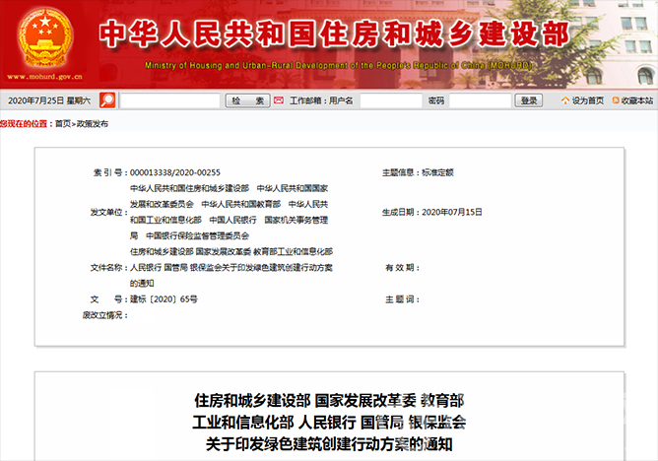Click the set-as-homepage house icon
The height and width of the screenshot is (461, 658).
(565, 100)
